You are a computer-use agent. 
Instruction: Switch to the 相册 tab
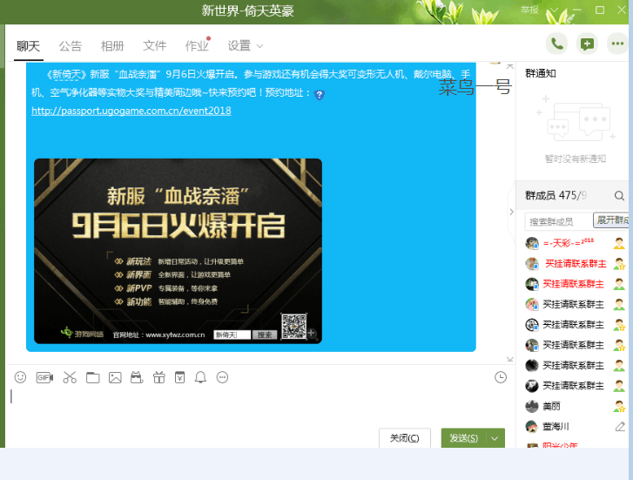112,46
